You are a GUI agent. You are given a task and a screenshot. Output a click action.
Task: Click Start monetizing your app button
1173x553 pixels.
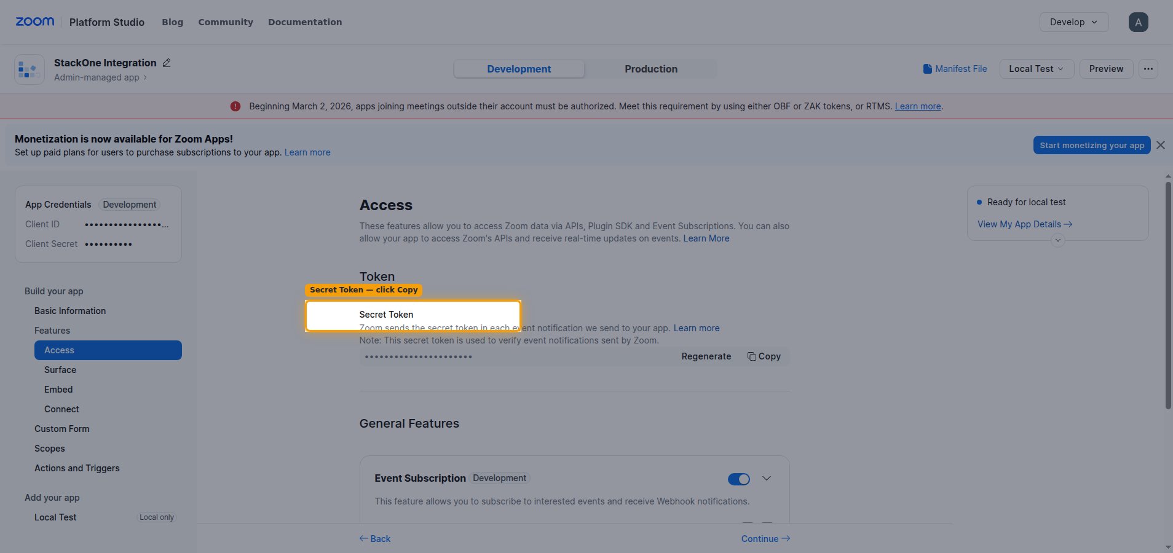[1091, 145]
